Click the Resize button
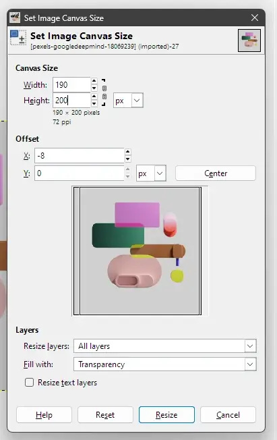Viewport: 277px width, 440px height. (166, 415)
